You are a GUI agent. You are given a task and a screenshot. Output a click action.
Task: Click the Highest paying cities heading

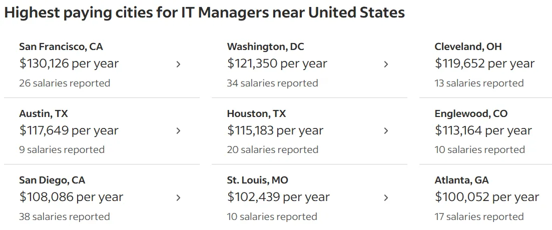pos(205,13)
